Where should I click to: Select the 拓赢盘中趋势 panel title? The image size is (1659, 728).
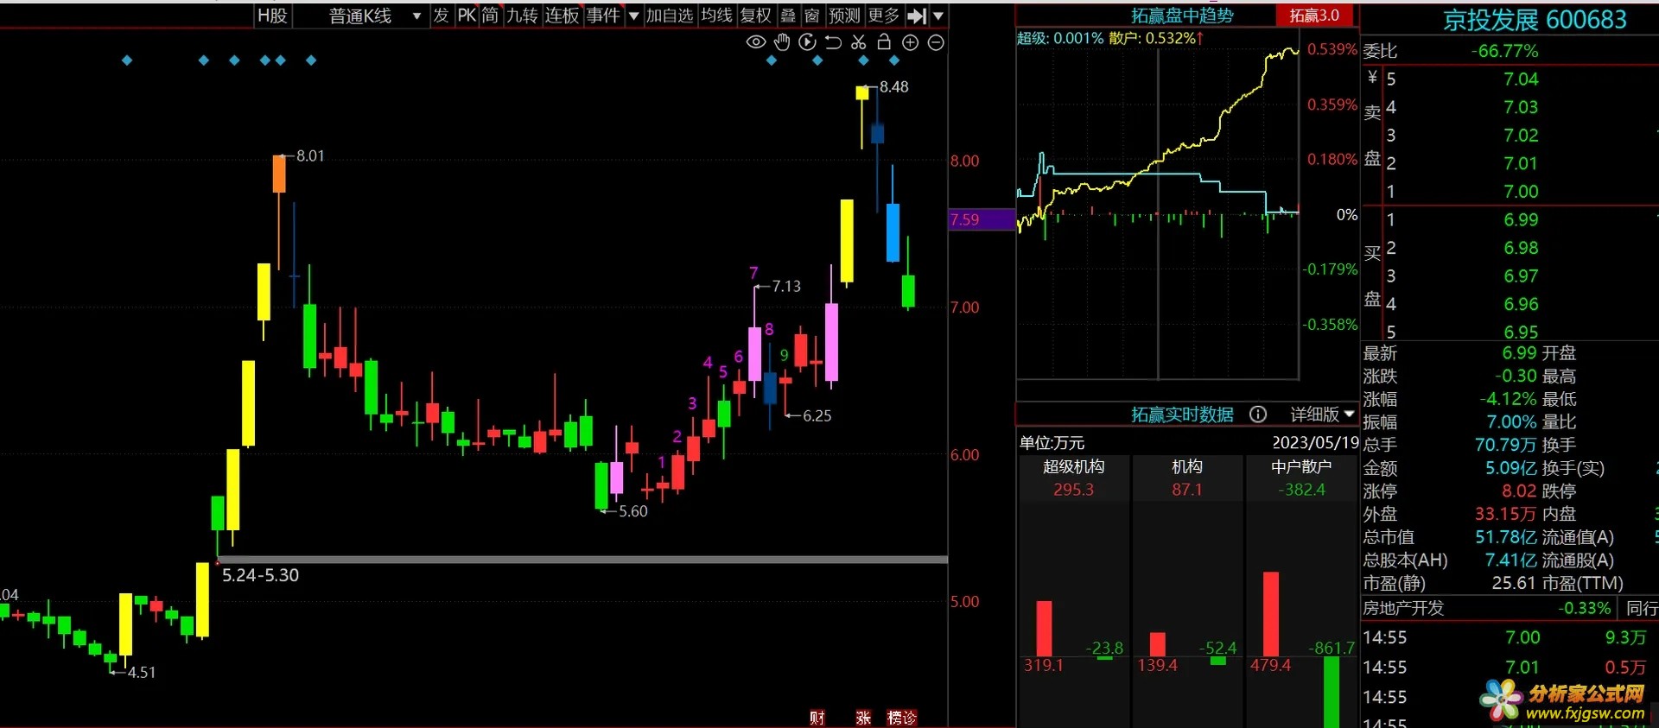click(x=1182, y=16)
